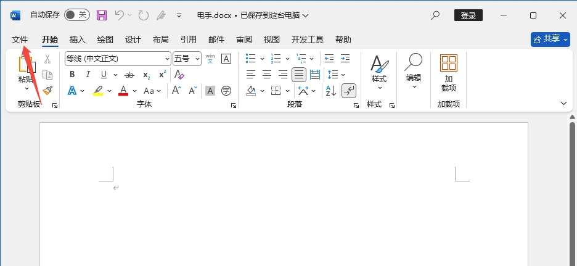577x266 pixels.
Task: Expand highlight color dropdown arrow
Action: 109,91
